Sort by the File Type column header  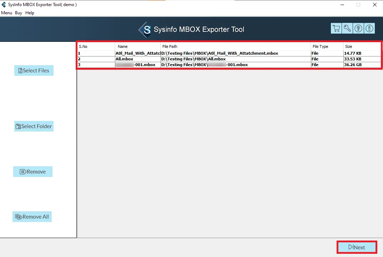pyautogui.click(x=327, y=46)
